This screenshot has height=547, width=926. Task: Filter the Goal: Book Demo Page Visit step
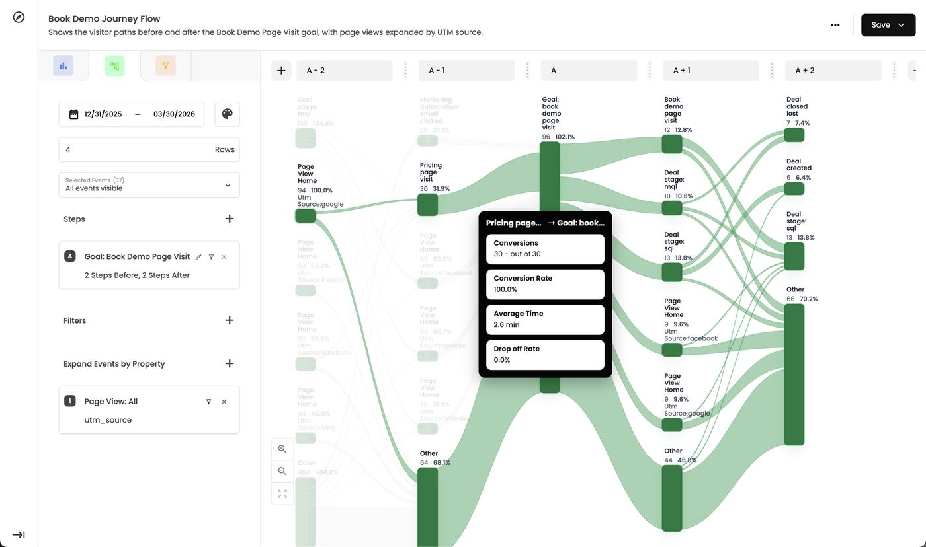tap(211, 257)
